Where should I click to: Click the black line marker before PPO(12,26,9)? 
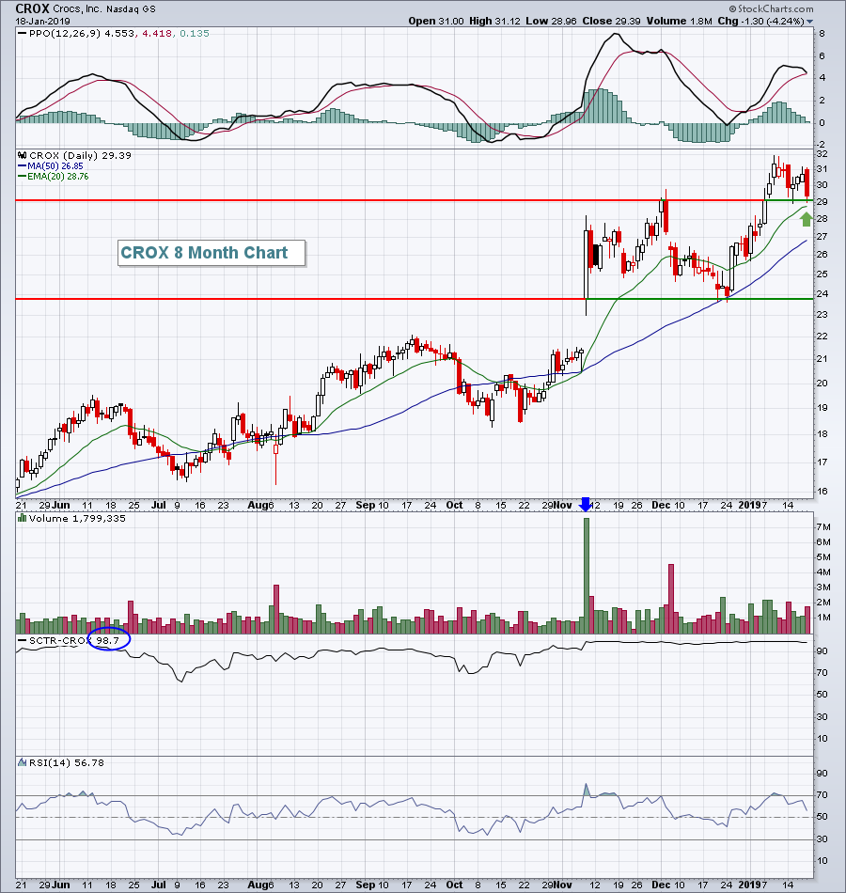(23, 34)
